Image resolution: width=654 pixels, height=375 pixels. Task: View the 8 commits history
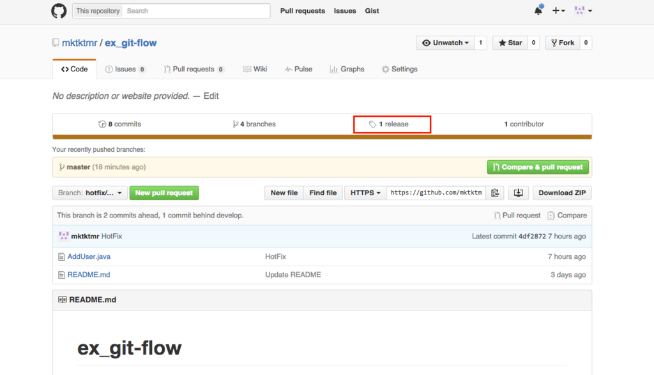(x=119, y=124)
